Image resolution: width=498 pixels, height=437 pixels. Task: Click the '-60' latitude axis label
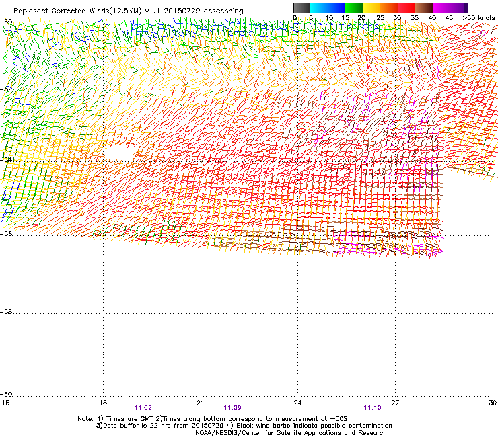pyautogui.click(x=6, y=395)
